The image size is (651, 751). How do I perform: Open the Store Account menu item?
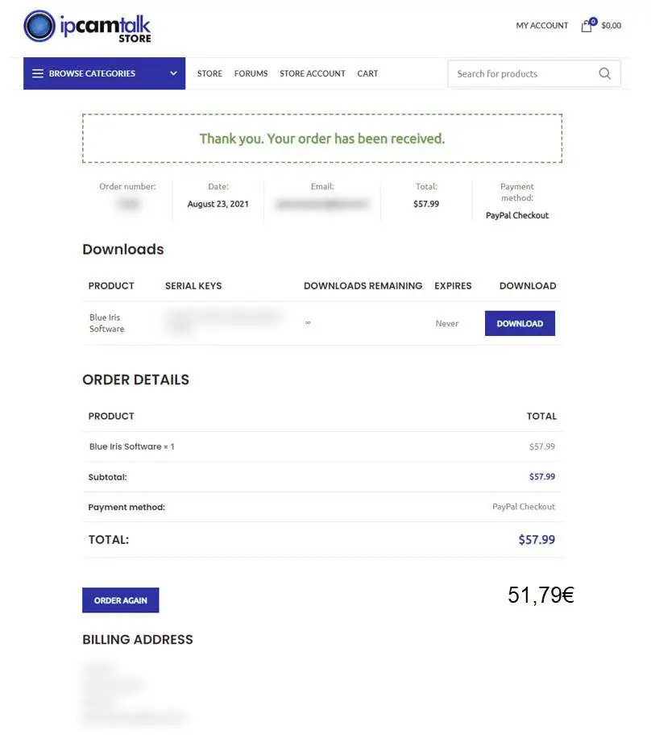pyautogui.click(x=313, y=73)
